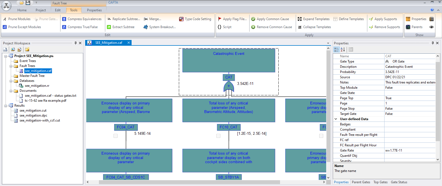Image resolution: width=442 pixels, height=186 pixels.
Task: Open the Gate Status tab
Action: 399,182
